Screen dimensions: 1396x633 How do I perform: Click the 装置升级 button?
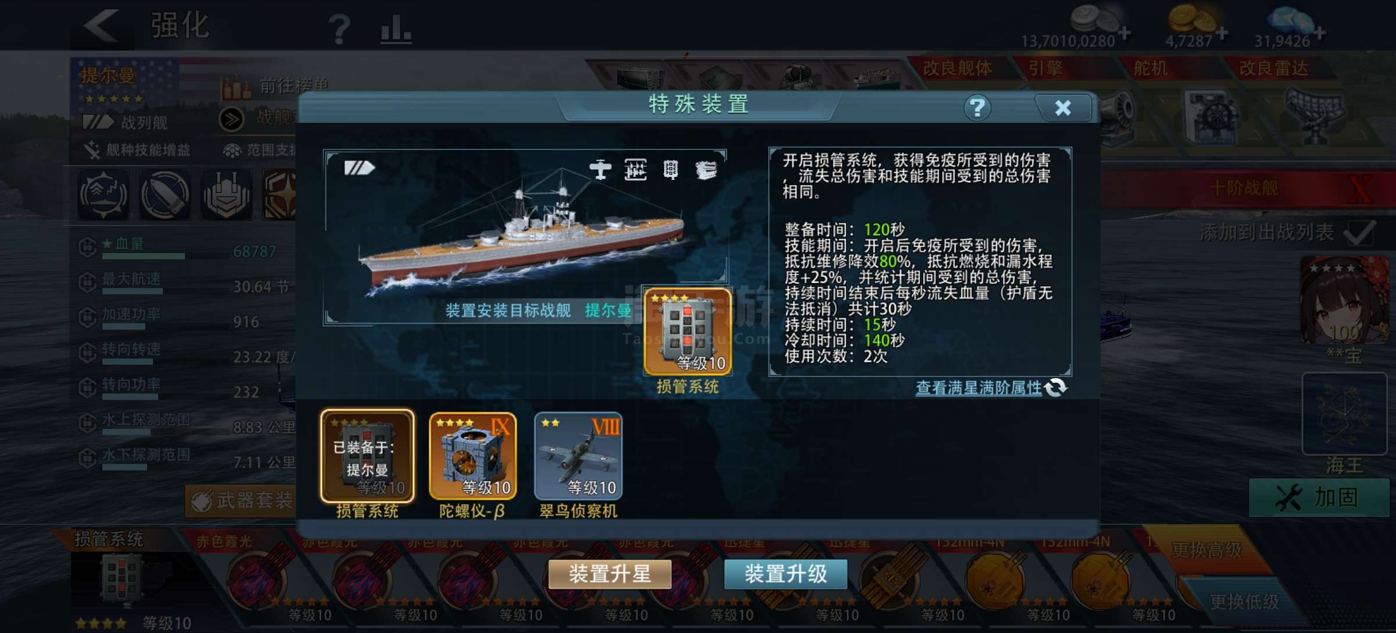click(x=786, y=574)
